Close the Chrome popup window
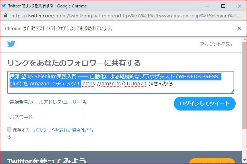The height and width of the screenshot is (164, 247). pos(240,6)
